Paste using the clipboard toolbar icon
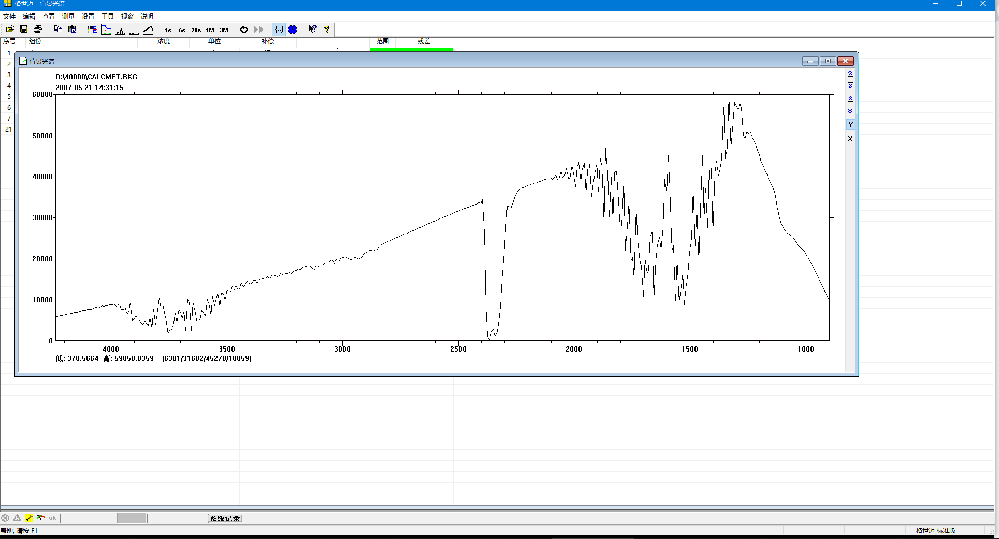The width and height of the screenshot is (999, 539). (73, 30)
